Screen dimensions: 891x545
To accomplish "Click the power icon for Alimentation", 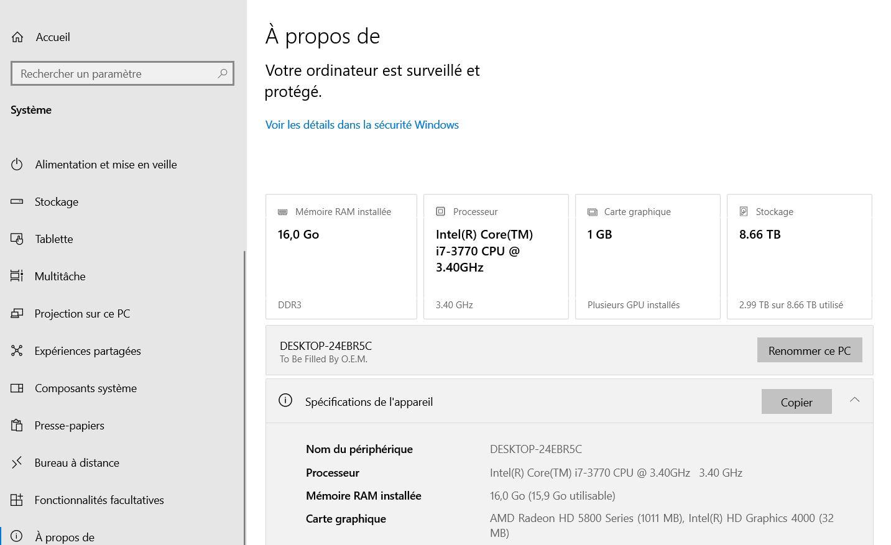I will 17,165.
